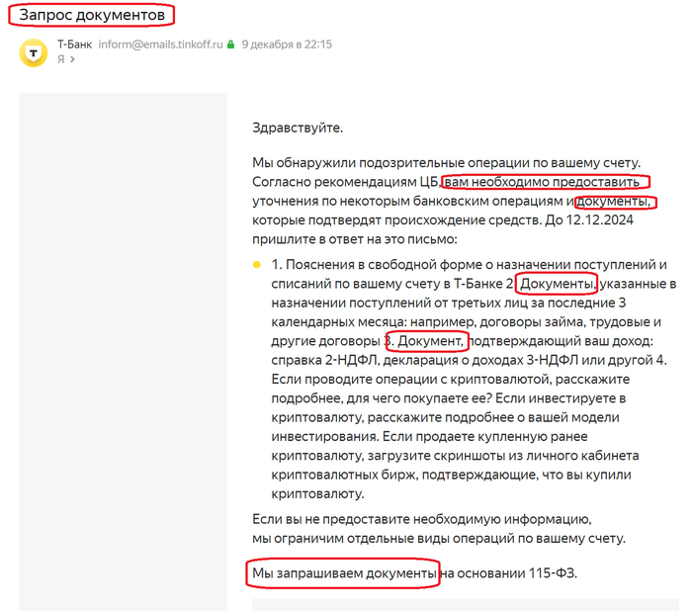Click the text справка 2-НДФЛ
692x611 pixels.
pos(324,360)
